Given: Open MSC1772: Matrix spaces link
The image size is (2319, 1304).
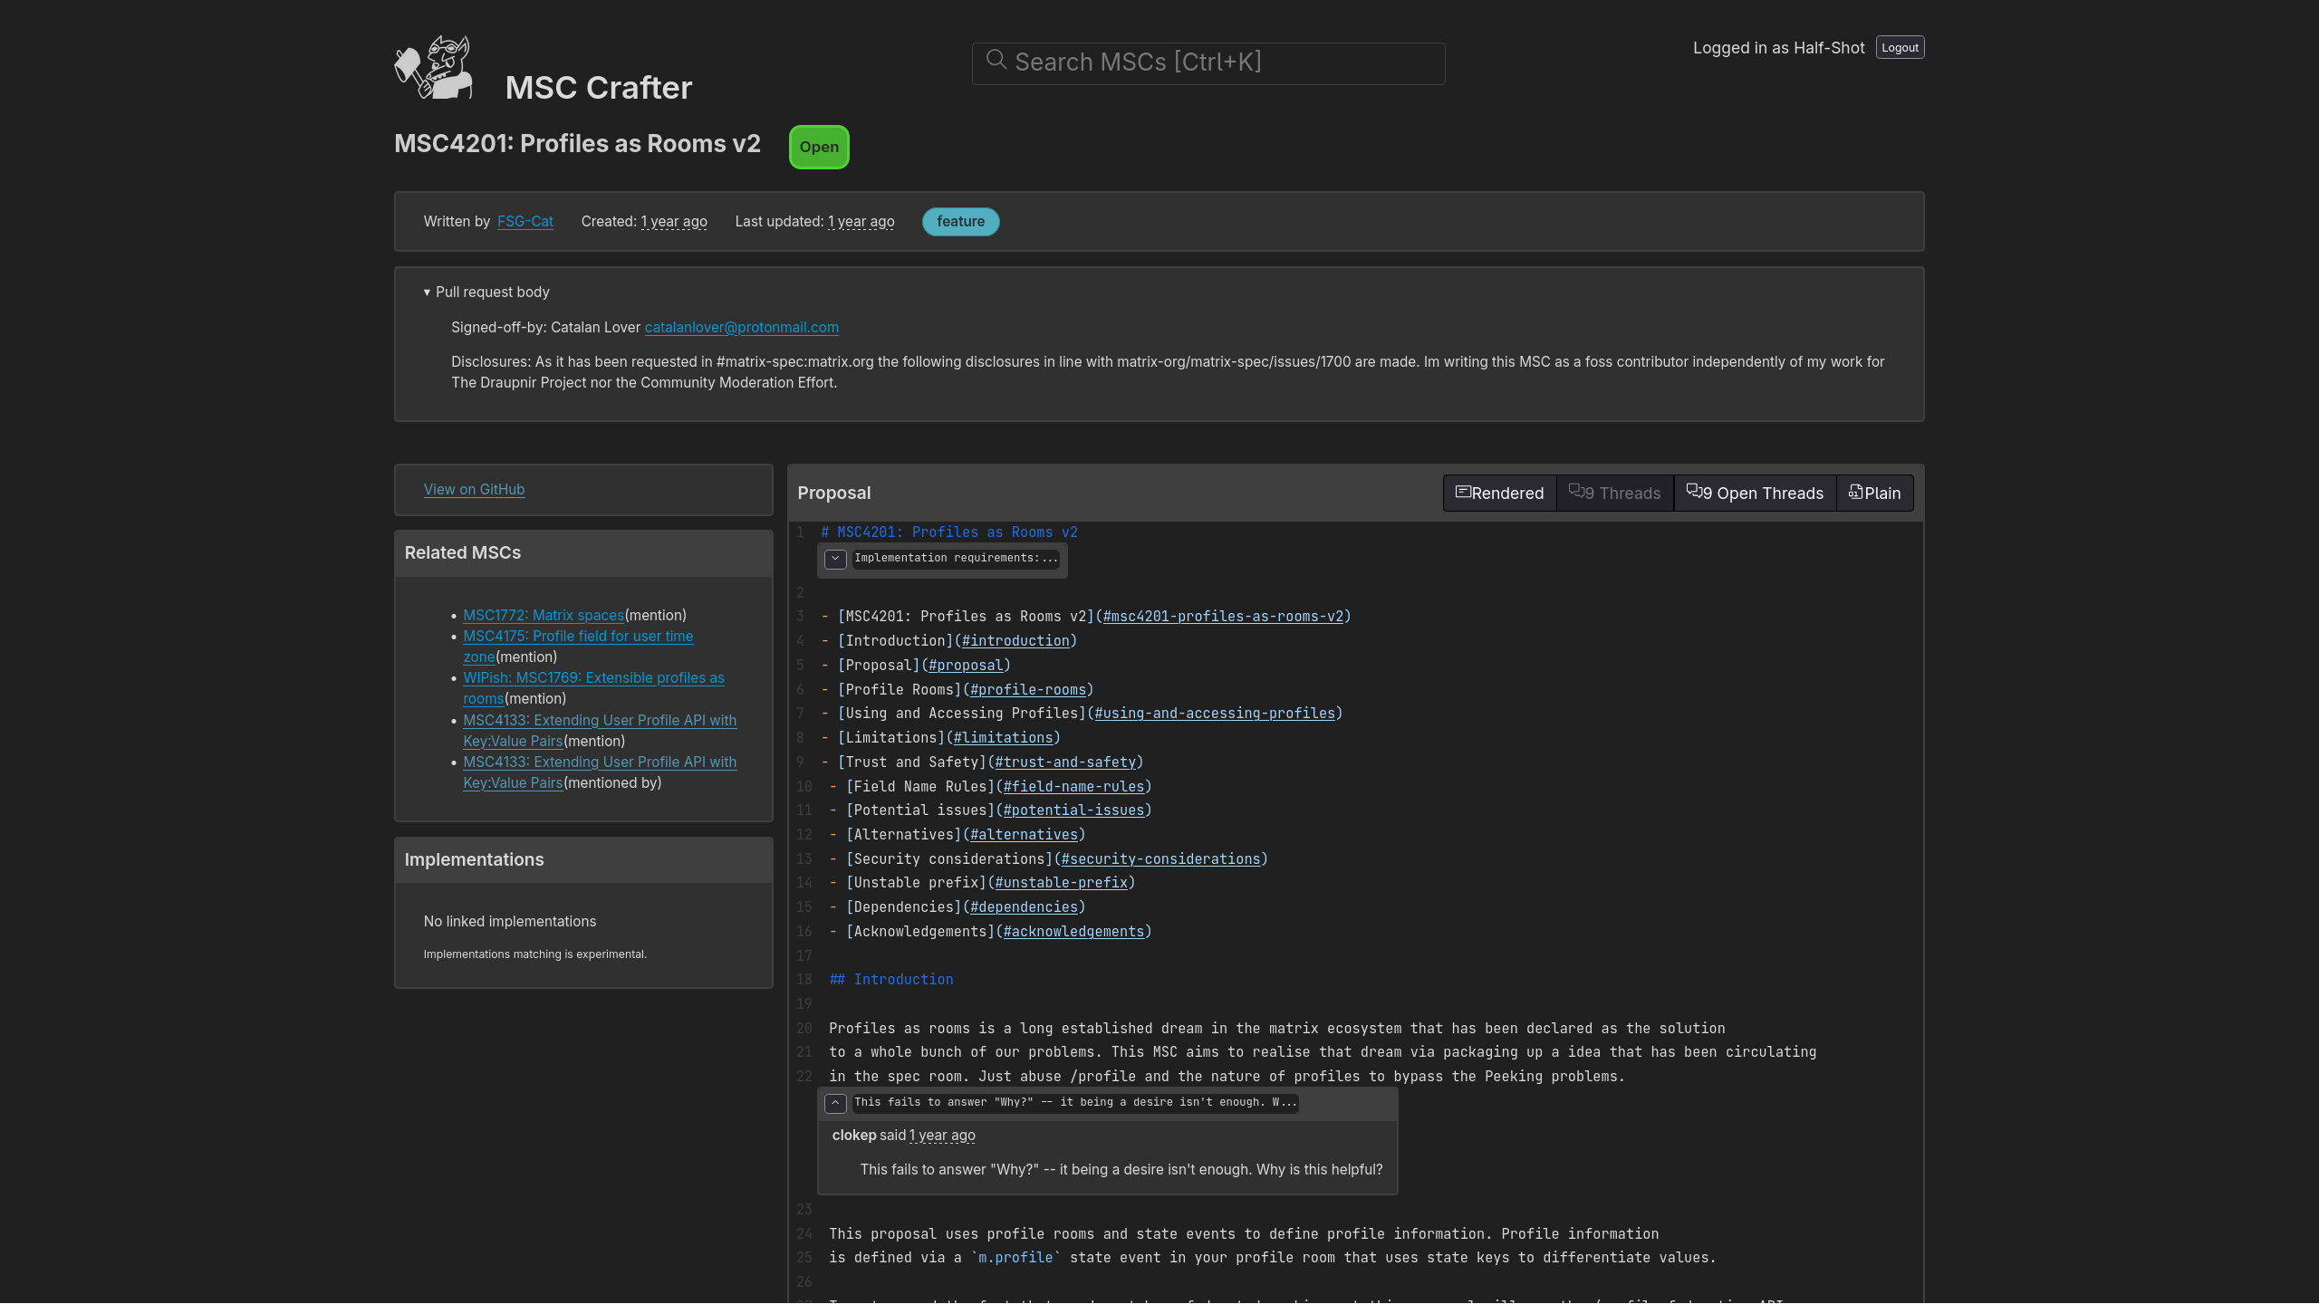Looking at the screenshot, I should point(543,615).
